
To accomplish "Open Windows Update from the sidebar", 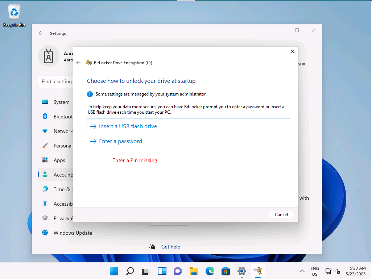I will (45, 233).
